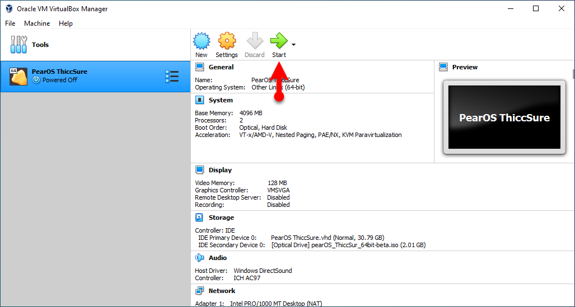Click the Storage section disk icon
Screen dimensions: 575x307
pyautogui.click(x=199, y=218)
